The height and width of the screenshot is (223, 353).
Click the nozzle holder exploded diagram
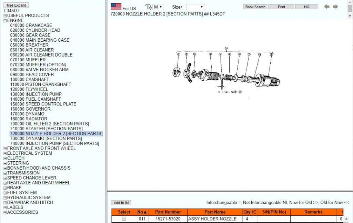coord(226,71)
